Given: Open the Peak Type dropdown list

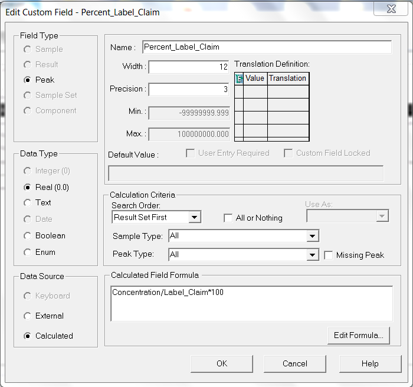Looking at the screenshot, I should tap(312, 255).
